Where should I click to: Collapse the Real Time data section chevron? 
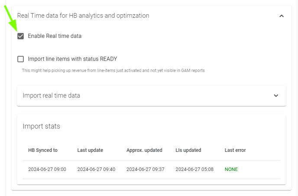click(x=282, y=16)
